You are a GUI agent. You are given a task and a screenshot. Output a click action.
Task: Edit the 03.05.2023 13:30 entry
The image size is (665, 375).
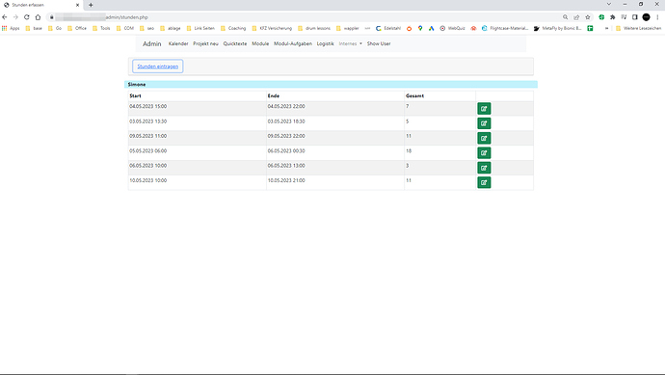click(484, 123)
